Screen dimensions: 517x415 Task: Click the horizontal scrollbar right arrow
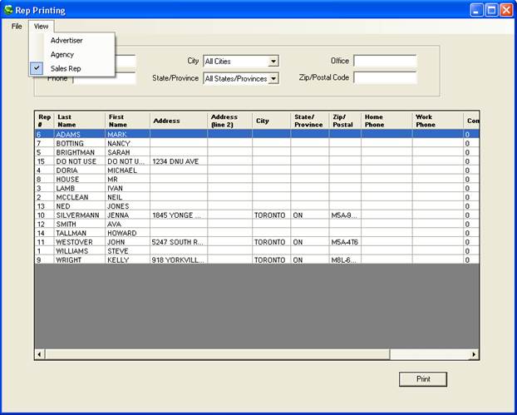point(474,354)
